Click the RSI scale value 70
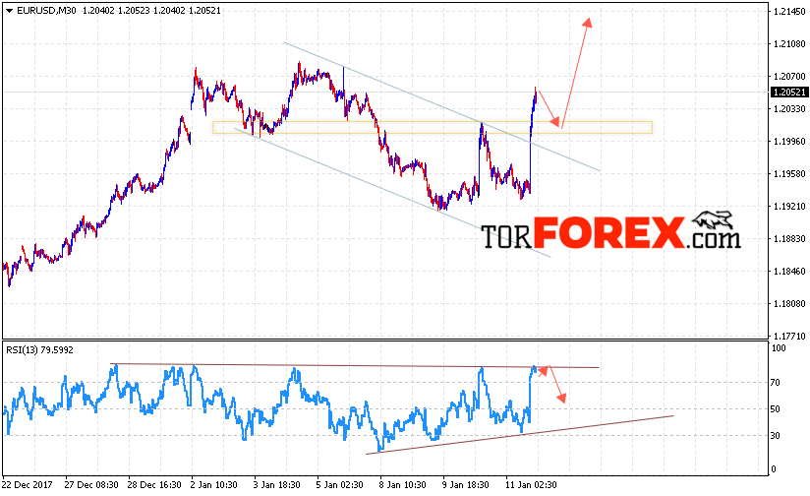The width and height of the screenshot is (810, 496). click(776, 383)
